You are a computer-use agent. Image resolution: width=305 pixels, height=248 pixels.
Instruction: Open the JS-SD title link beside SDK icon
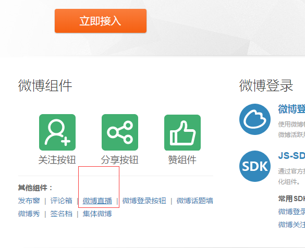point(291,156)
